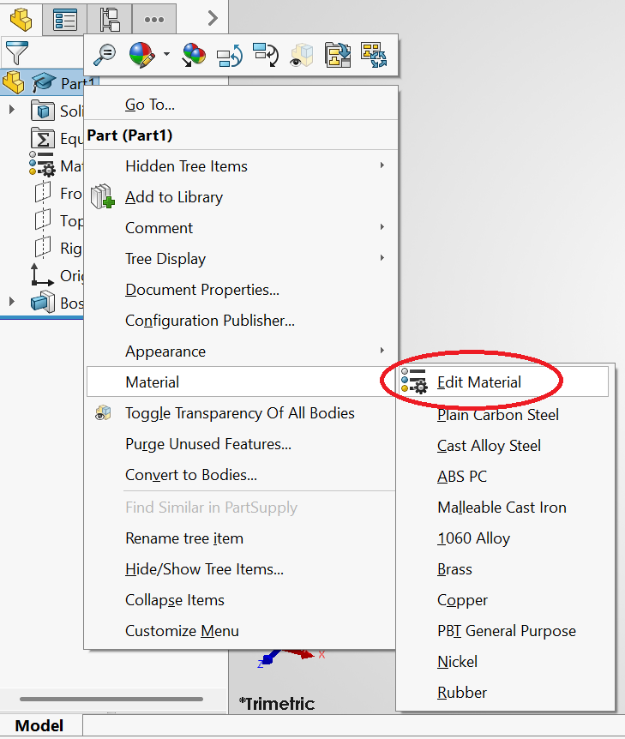Click the Material icon in the tree

42,164
